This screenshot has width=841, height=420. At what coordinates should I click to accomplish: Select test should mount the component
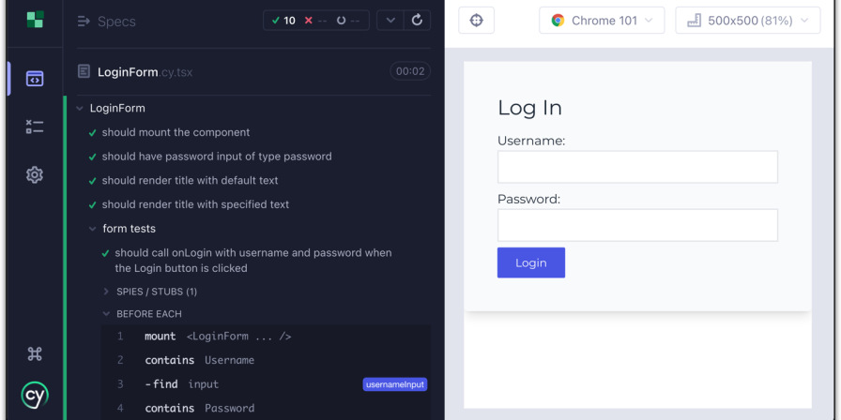pos(176,132)
